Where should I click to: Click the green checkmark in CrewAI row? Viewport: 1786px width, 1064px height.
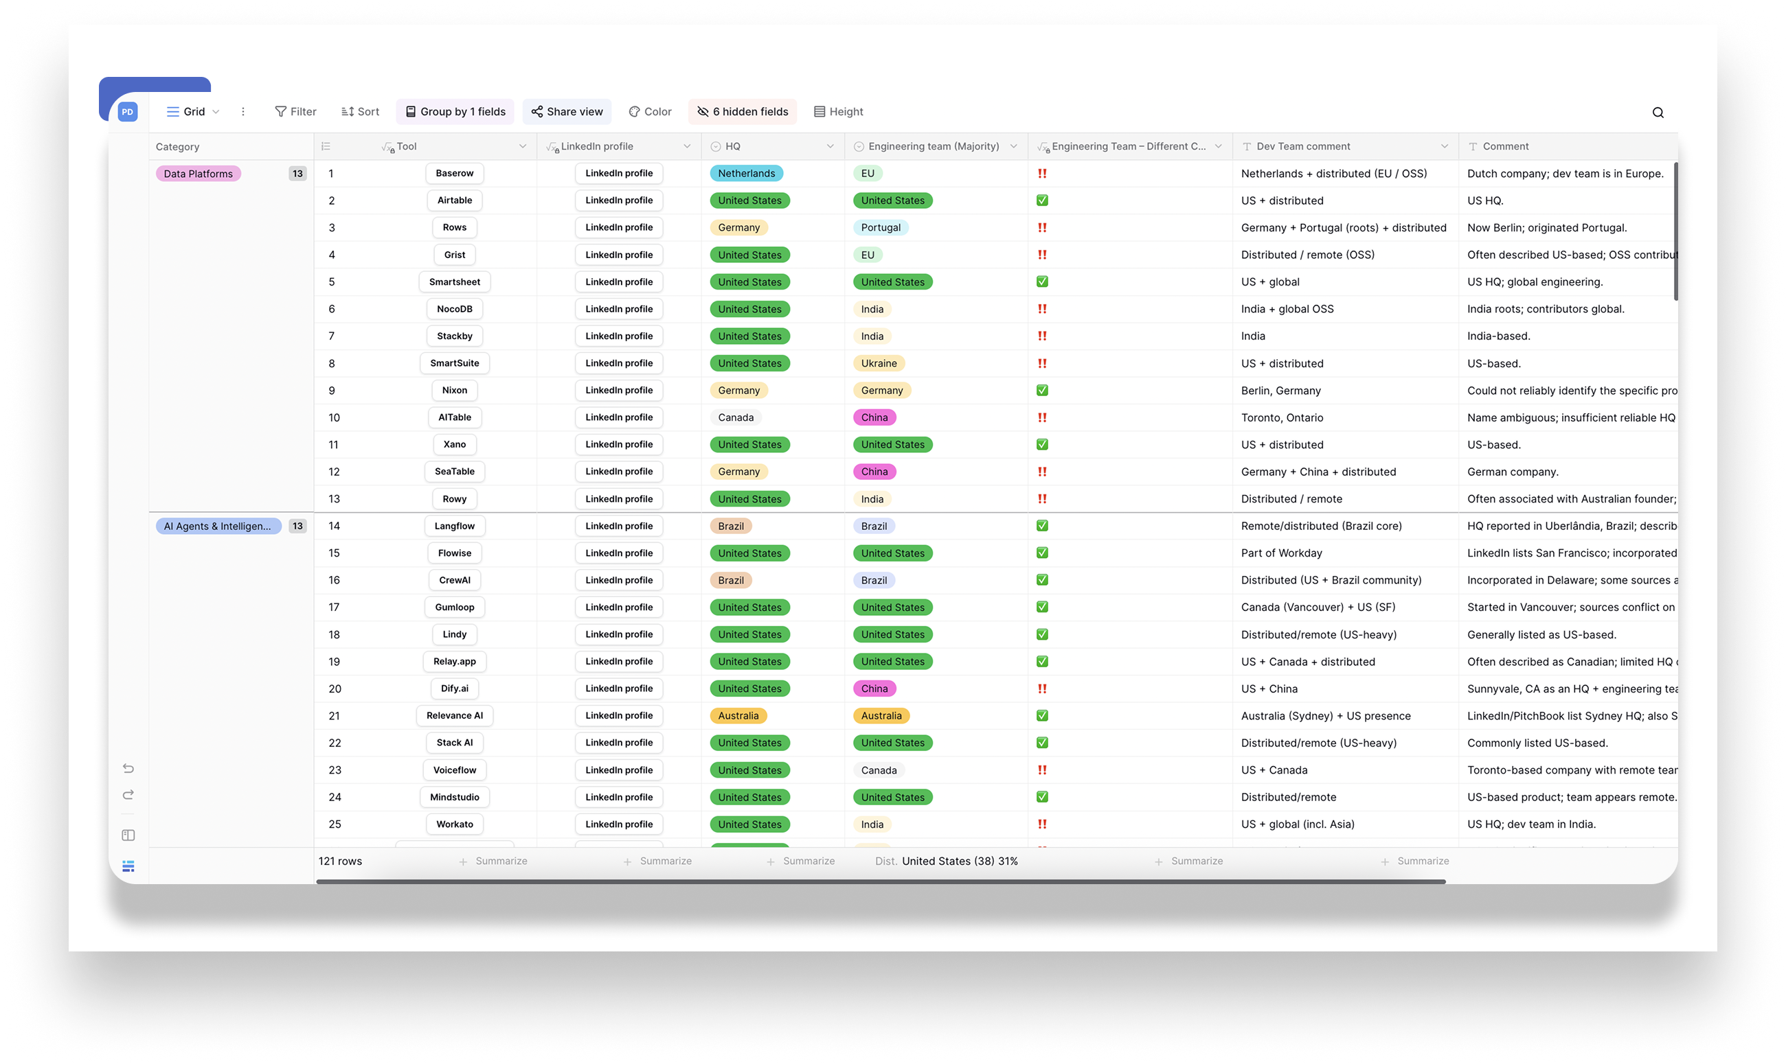pos(1042,579)
